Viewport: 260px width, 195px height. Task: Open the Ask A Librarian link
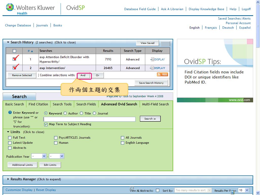(x=172, y=9)
